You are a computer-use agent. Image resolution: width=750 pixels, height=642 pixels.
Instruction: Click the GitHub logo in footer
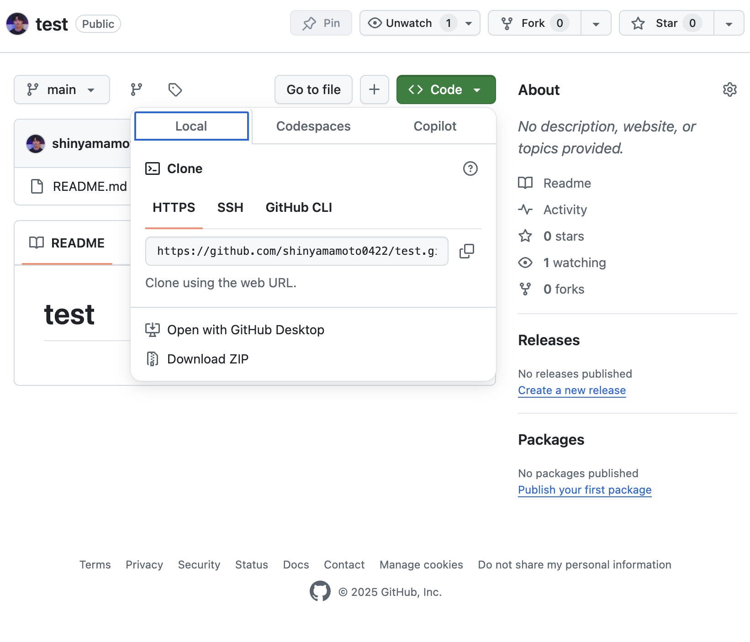click(x=320, y=591)
